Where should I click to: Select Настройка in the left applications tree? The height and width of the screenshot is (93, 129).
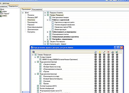31,32
